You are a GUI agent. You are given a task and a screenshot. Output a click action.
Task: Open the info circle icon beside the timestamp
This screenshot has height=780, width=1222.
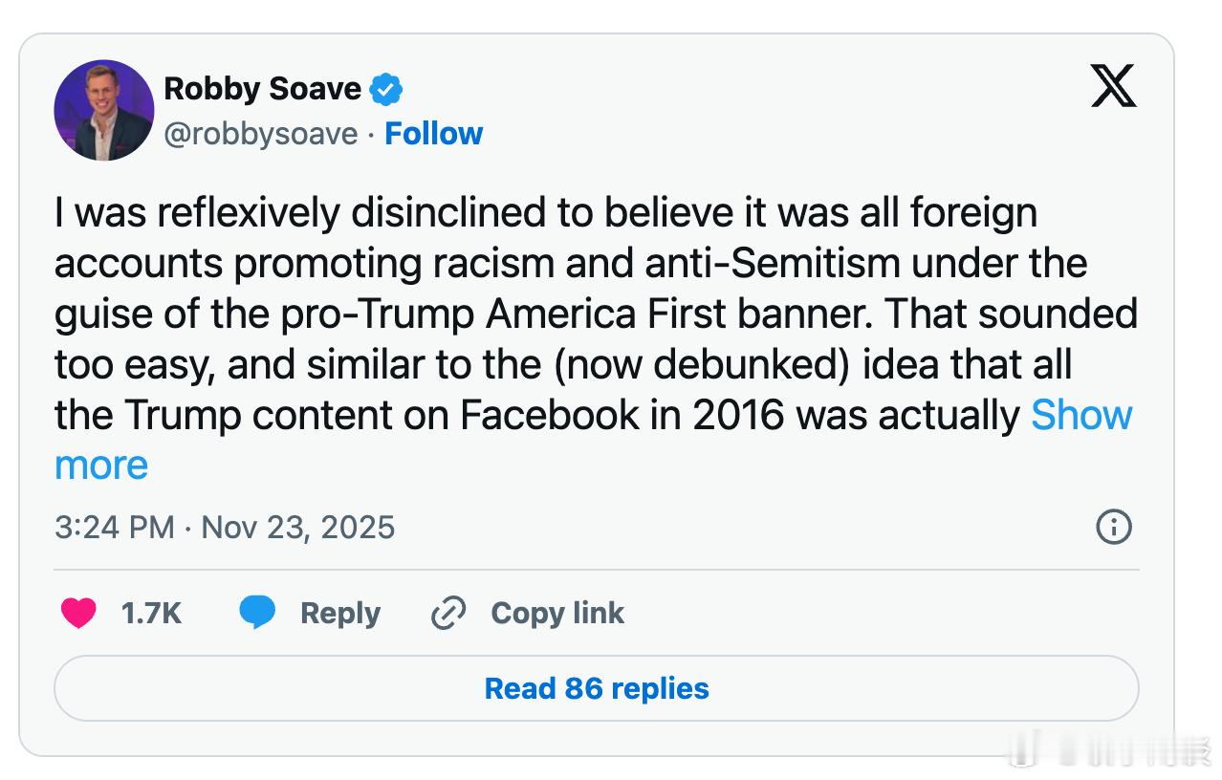click(1114, 527)
